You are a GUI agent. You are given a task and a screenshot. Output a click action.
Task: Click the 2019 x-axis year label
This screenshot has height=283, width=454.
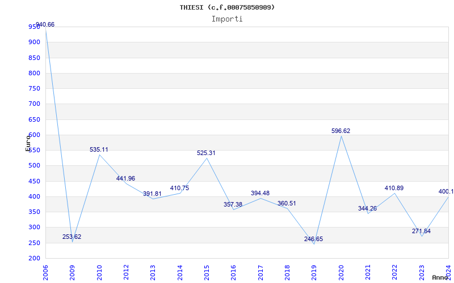click(x=314, y=272)
